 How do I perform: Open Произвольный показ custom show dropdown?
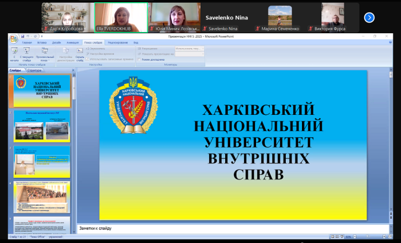click(45, 55)
